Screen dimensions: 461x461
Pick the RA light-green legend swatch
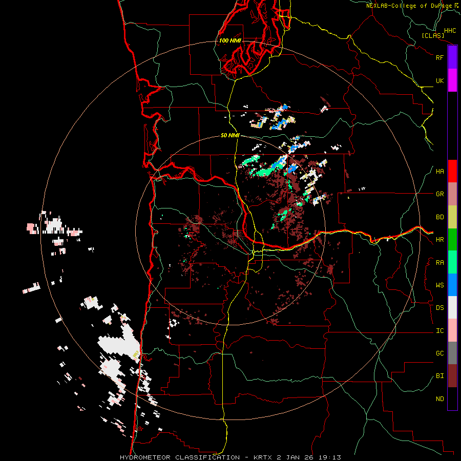coord(452,262)
